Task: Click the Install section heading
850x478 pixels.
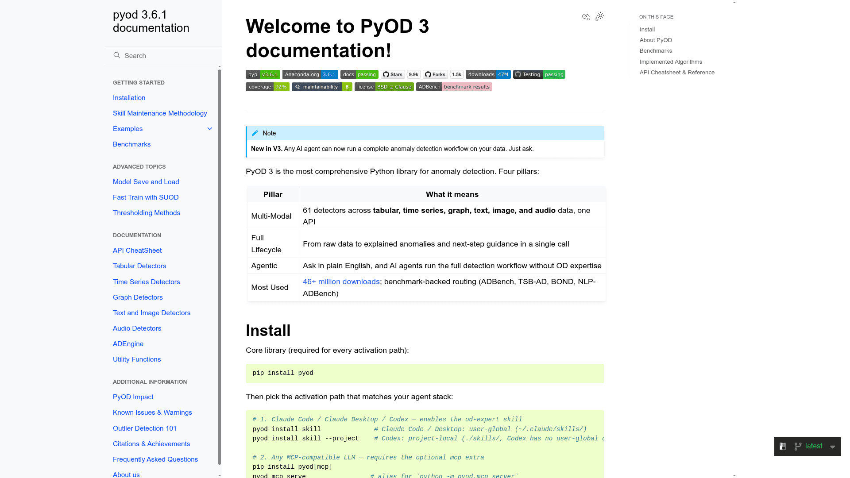Action: click(x=268, y=331)
